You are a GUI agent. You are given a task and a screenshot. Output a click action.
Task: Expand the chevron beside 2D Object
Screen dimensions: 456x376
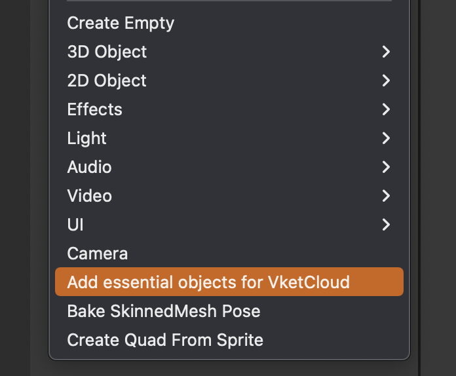pyautogui.click(x=386, y=81)
